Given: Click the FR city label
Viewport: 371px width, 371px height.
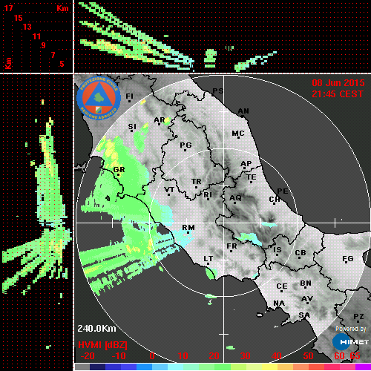Looking at the screenshot, I should pos(232,246).
